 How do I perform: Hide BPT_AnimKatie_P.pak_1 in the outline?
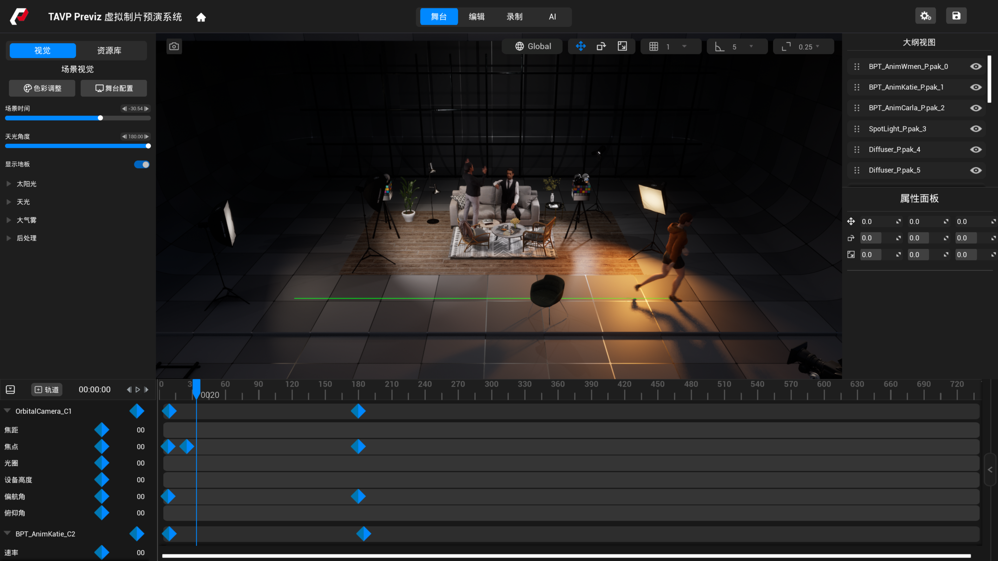coord(976,88)
